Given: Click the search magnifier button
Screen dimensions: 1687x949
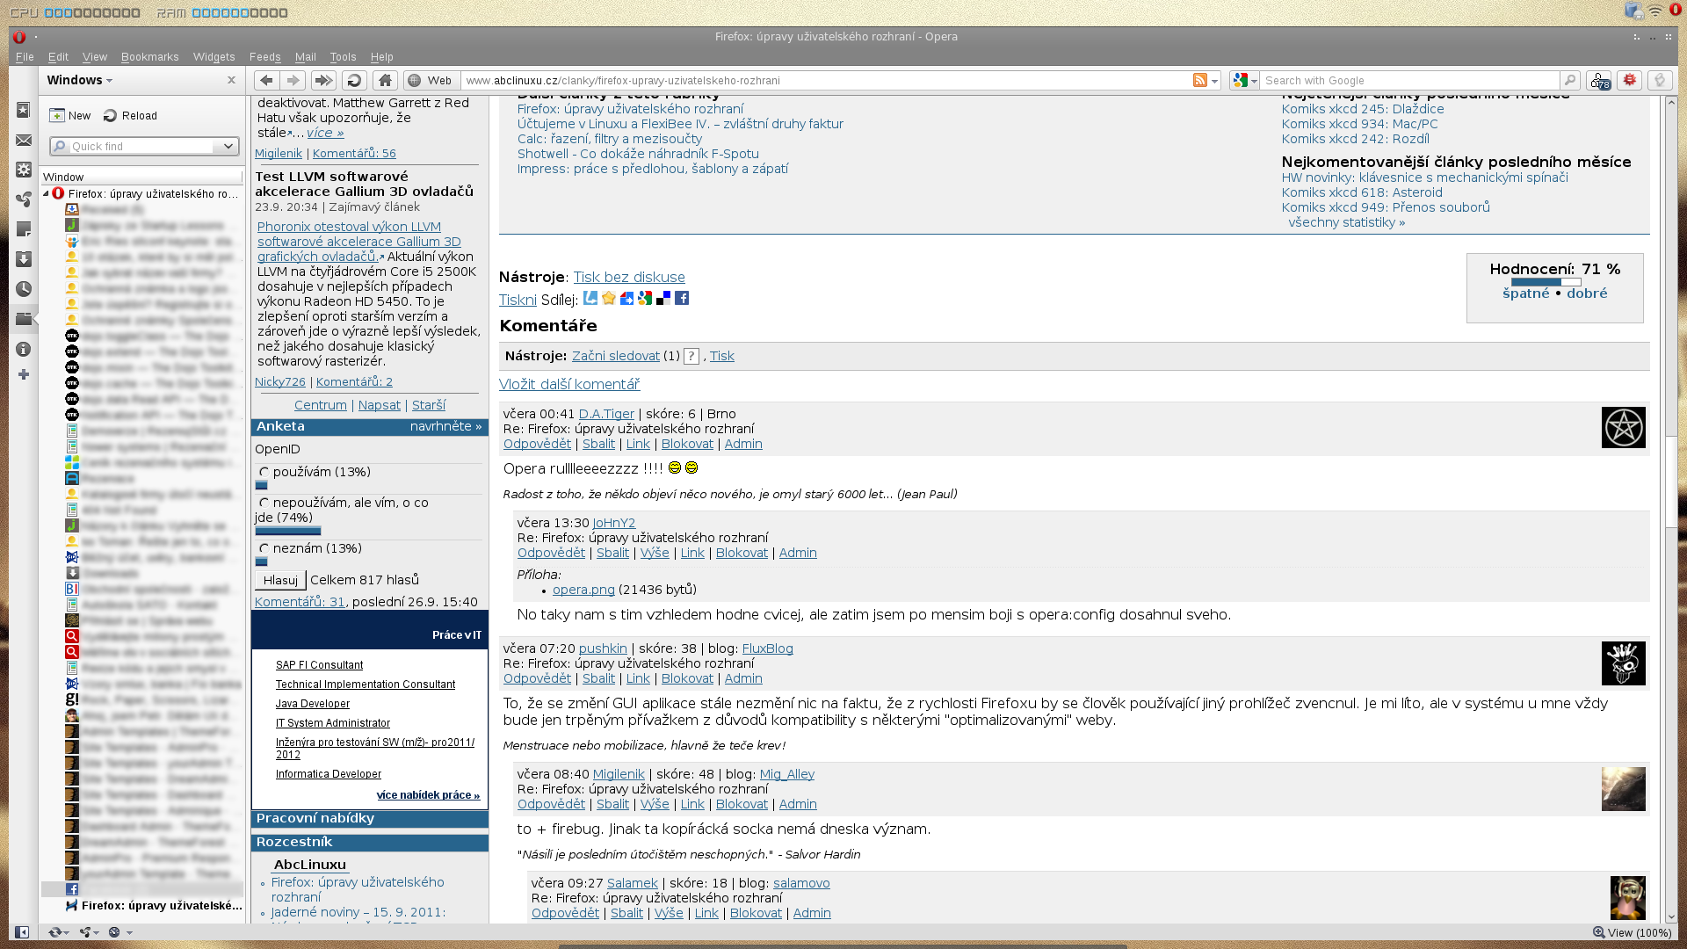Looking at the screenshot, I should [1570, 80].
